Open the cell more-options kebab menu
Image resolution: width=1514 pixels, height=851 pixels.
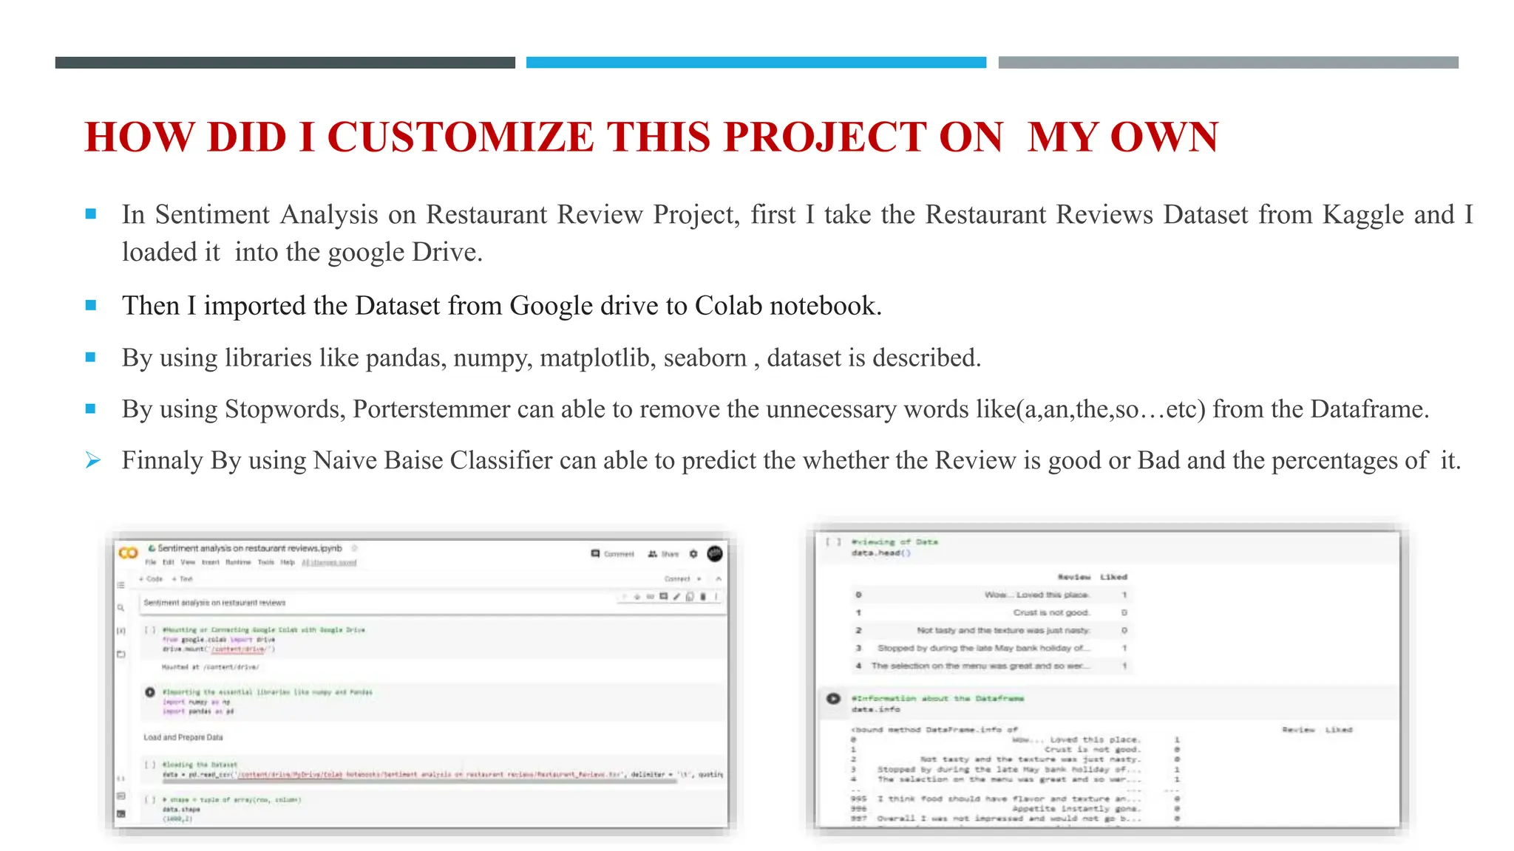(x=716, y=597)
